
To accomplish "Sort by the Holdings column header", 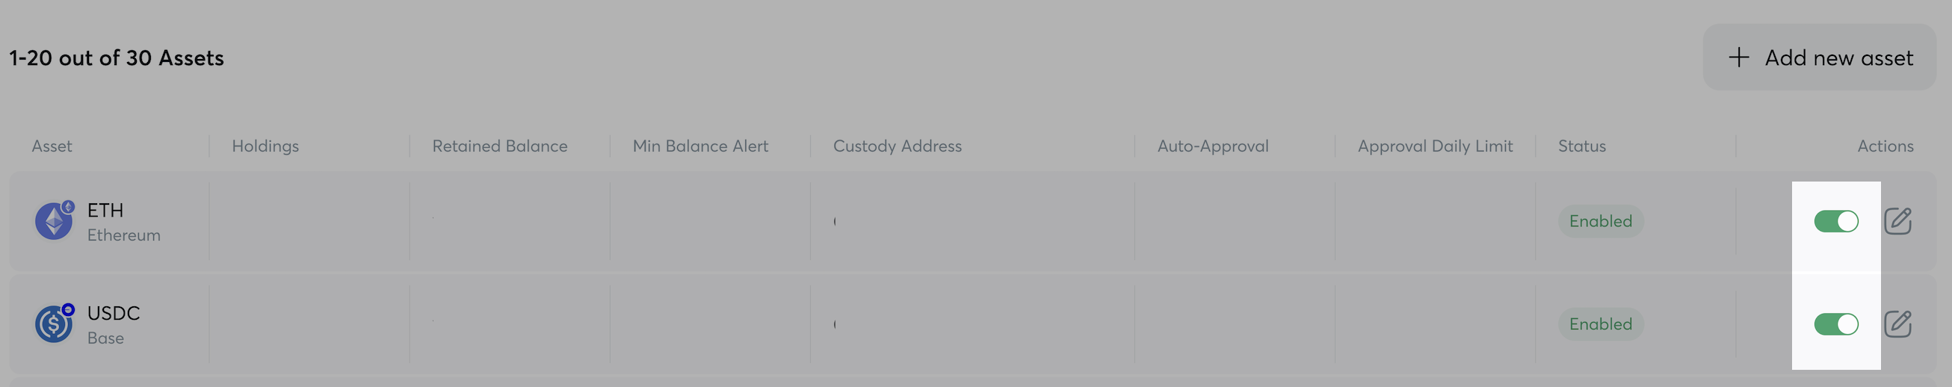I will click(x=265, y=146).
